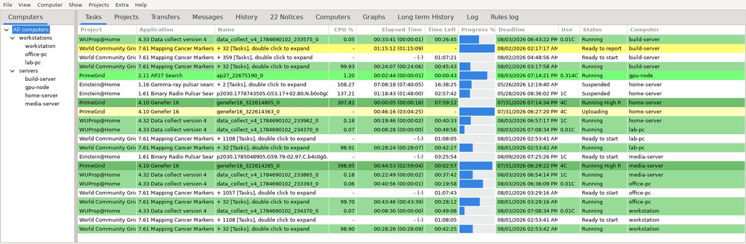Switch to the History tab

[x=246, y=17]
